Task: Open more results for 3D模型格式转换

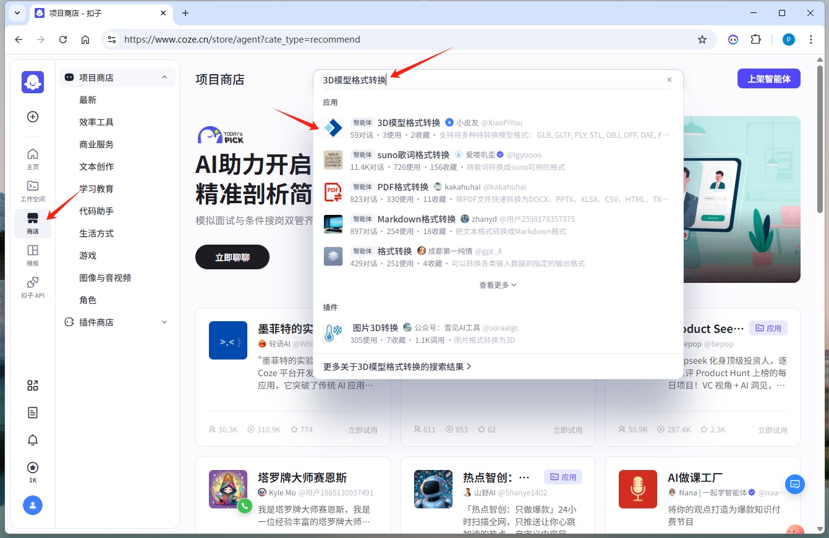Action: [x=397, y=366]
